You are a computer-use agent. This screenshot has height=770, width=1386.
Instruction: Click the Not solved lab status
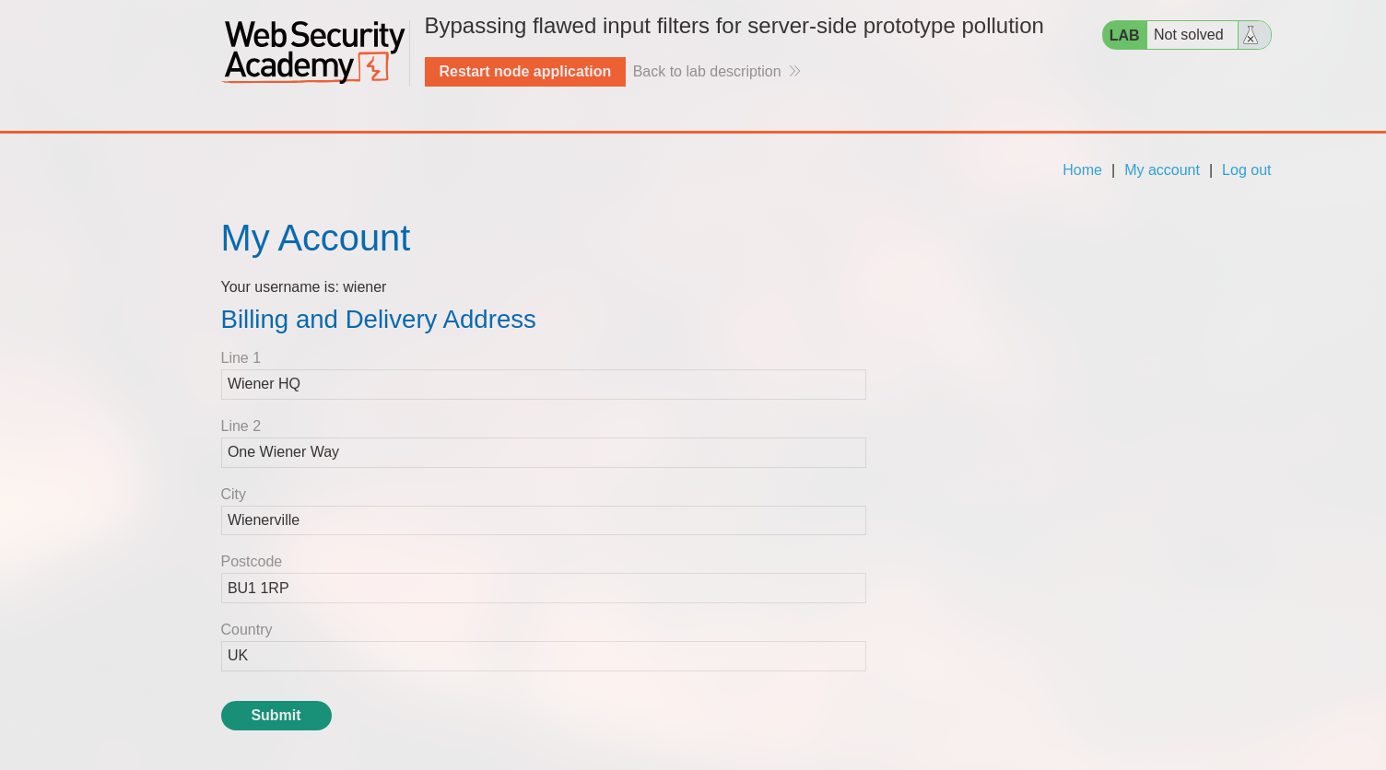[1188, 35]
